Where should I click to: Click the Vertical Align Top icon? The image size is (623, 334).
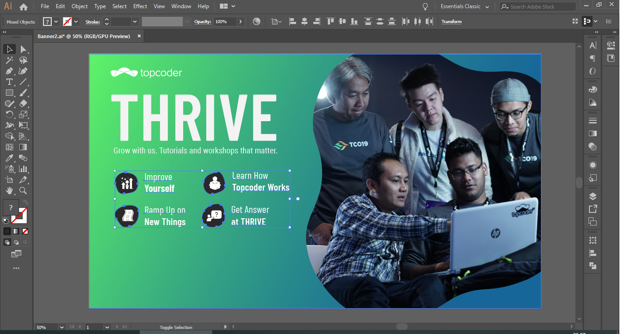point(330,21)
